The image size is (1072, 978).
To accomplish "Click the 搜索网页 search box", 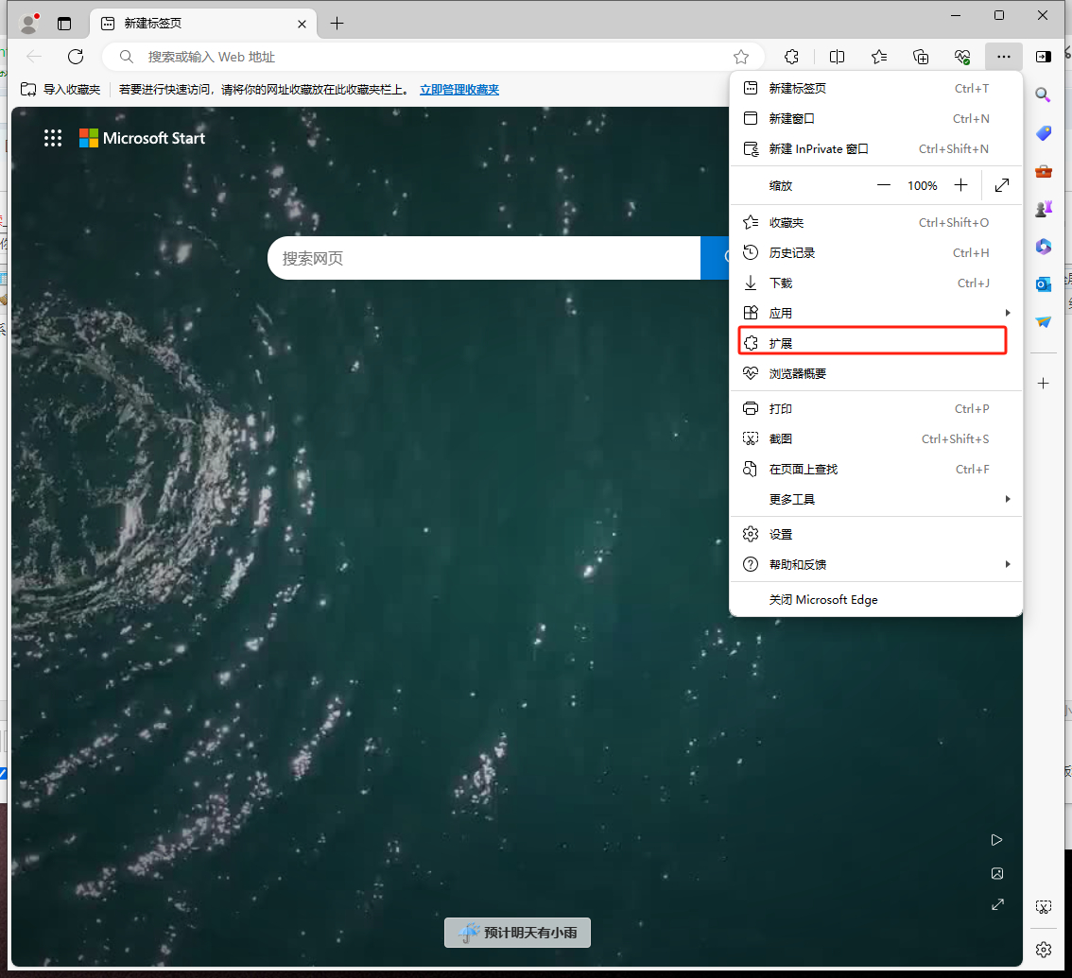I will click(x=482, y=258).
